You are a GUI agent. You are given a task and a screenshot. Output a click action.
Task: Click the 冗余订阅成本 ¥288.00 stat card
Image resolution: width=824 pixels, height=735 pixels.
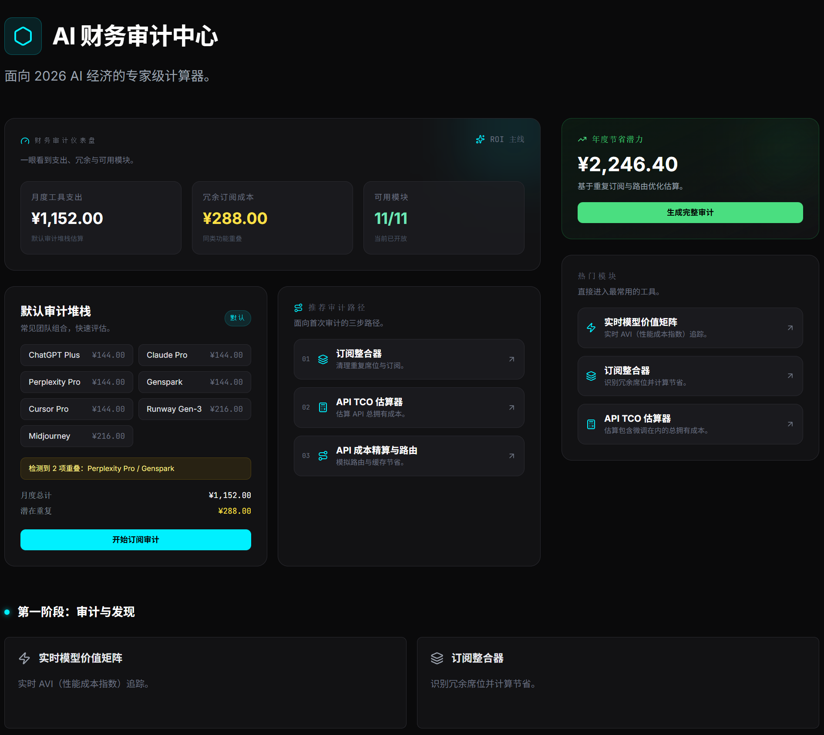[x=272, y=218]
